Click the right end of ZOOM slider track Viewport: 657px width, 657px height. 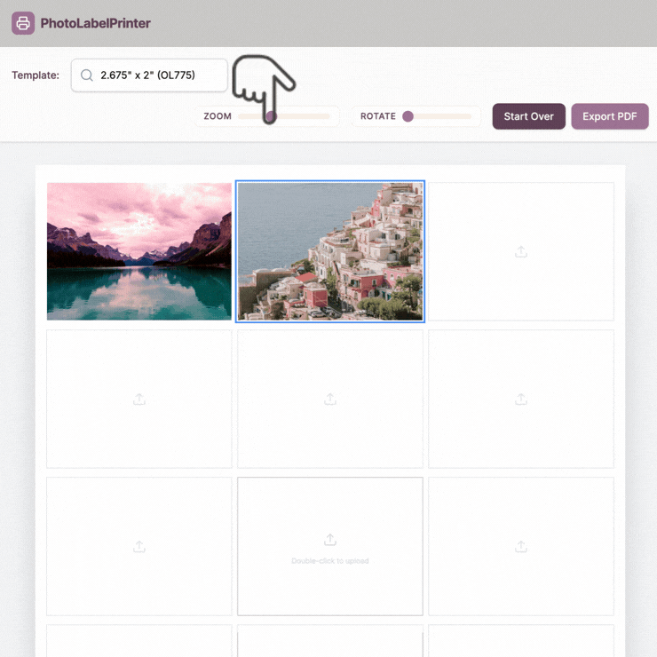pyautogui.click(x=327, y=116)
